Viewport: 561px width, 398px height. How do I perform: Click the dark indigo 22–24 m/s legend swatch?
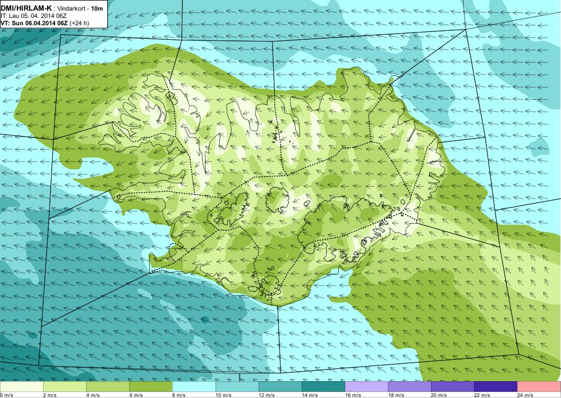pos(496,387)
